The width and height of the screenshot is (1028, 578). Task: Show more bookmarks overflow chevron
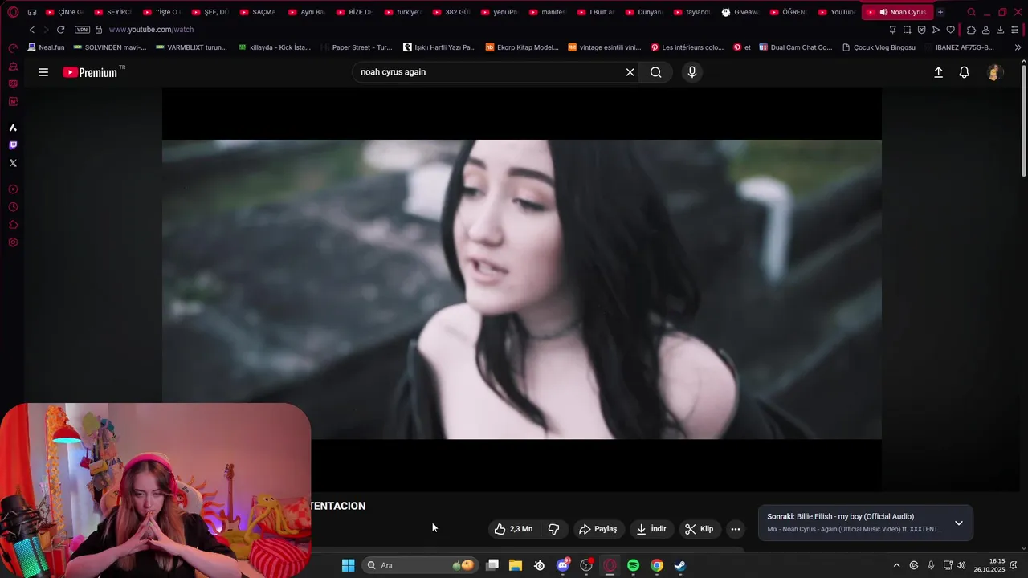coord(1018,47)
